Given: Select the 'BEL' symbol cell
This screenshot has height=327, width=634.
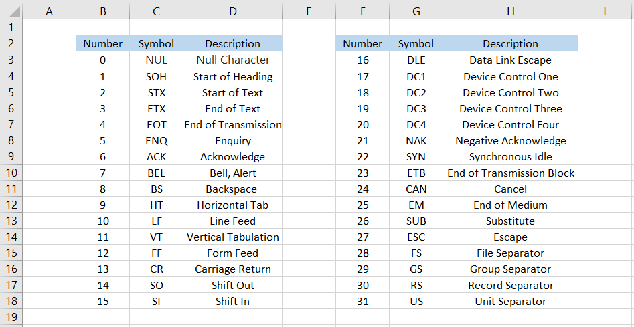Looking at the screenshot, I should (x=156, y=173).
